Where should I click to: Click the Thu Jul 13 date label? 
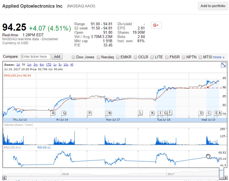[x=20, y=120]
